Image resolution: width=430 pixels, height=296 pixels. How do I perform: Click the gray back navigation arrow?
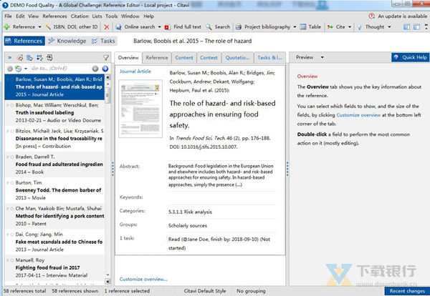point(96,69)
